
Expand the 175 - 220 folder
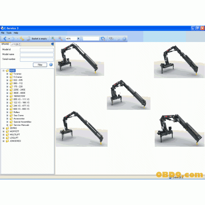coord(7,87)
